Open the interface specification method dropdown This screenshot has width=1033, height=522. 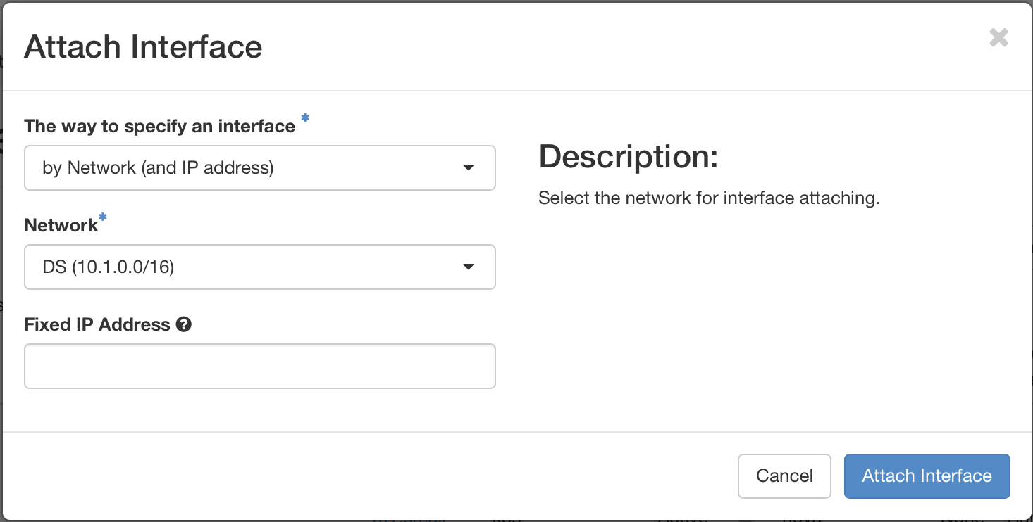click(260, 168)
